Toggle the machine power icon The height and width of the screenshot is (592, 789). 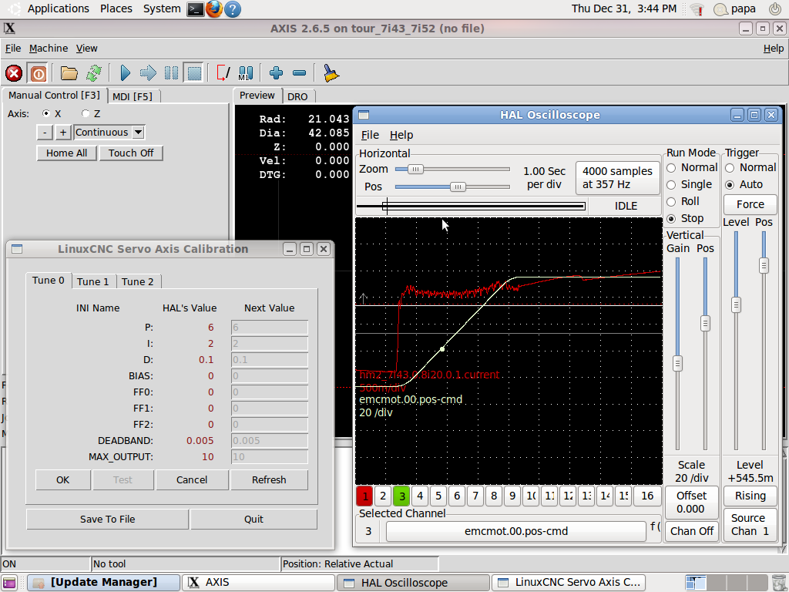pos(38,73)
